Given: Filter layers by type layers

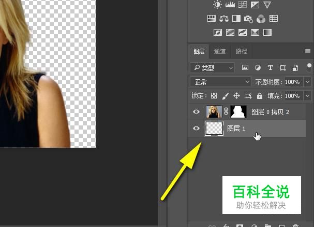Looking at the screenshot, I should click(x=271, y=68).
